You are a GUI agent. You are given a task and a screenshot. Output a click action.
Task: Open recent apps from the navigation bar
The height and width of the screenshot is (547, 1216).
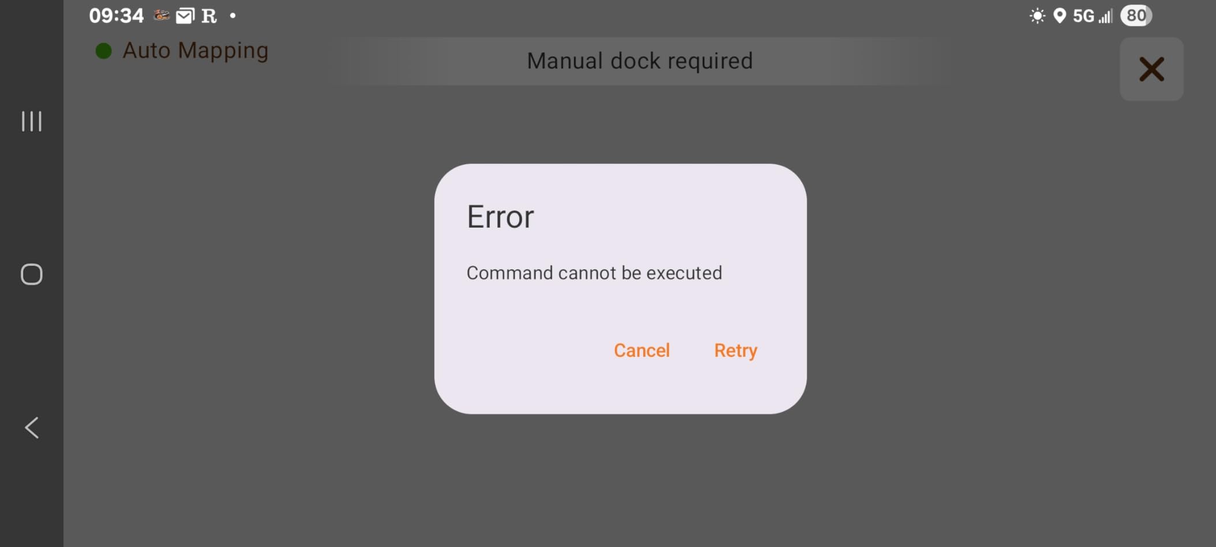coord(32,121)
